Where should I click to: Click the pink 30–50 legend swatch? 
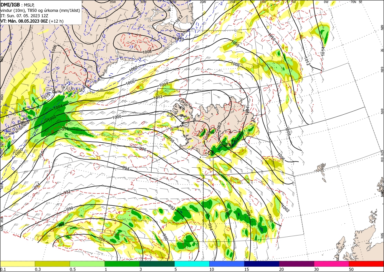332,264
